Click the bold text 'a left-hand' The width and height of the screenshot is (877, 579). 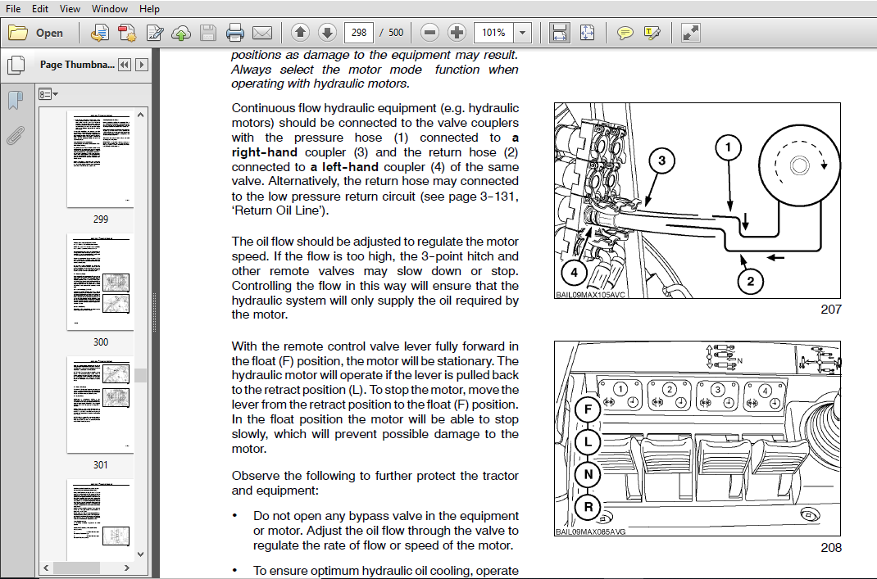344,166
